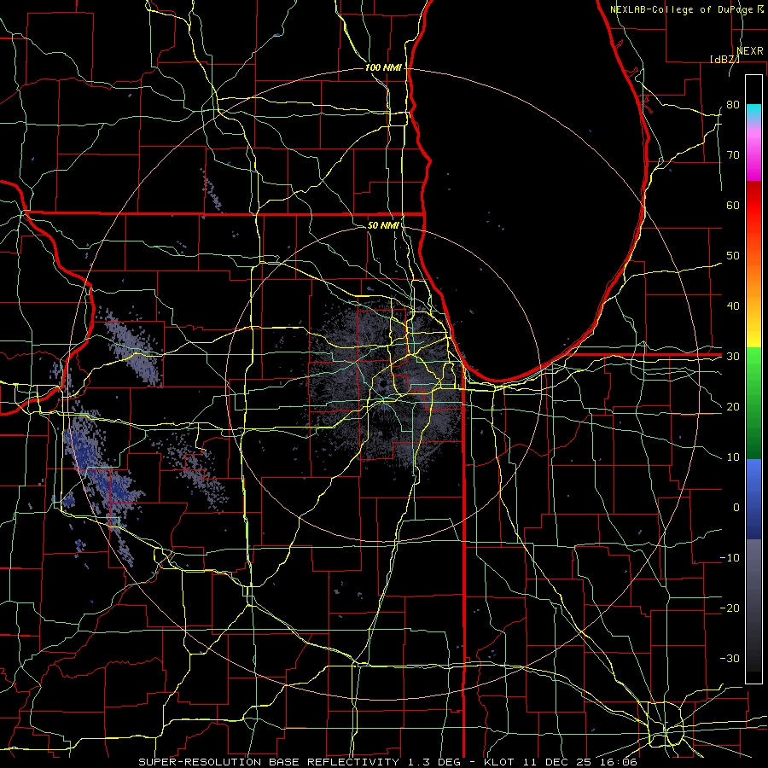Click the "SUPER-RESOLUTION BASE REFLECTIVITY" caption text
Viewport: 768px width, 768px height.
tap(269, 762)
